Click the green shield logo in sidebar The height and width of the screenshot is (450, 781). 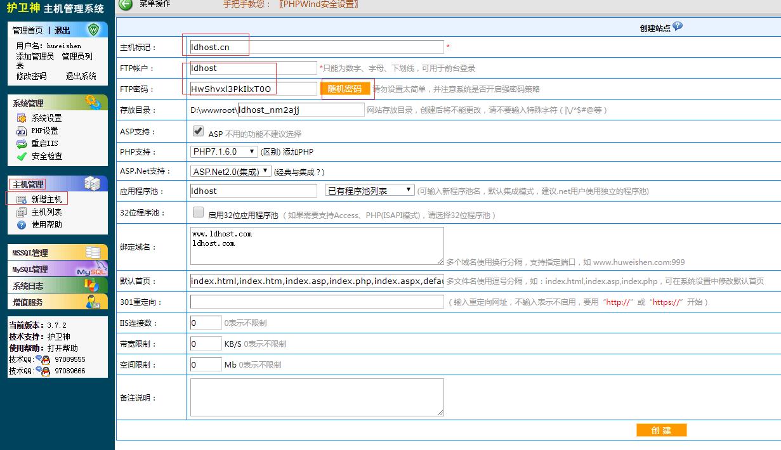click(x=95, y=30)
